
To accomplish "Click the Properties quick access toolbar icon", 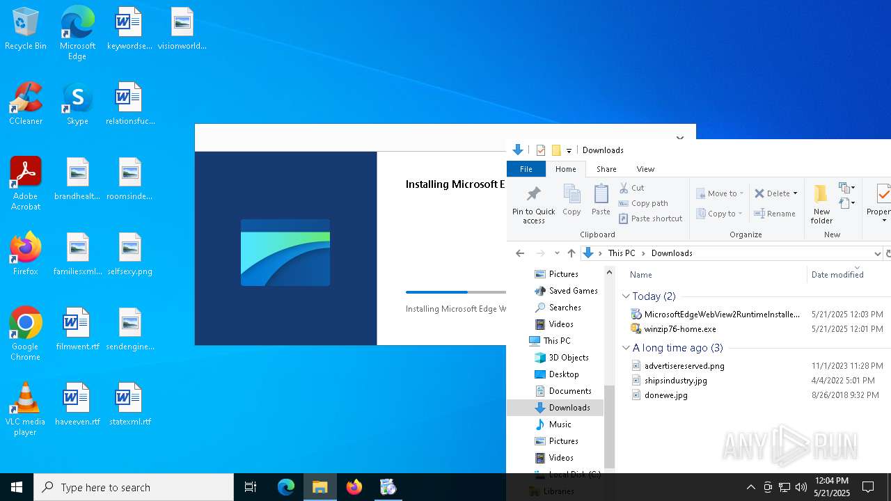I will point(541,150).
